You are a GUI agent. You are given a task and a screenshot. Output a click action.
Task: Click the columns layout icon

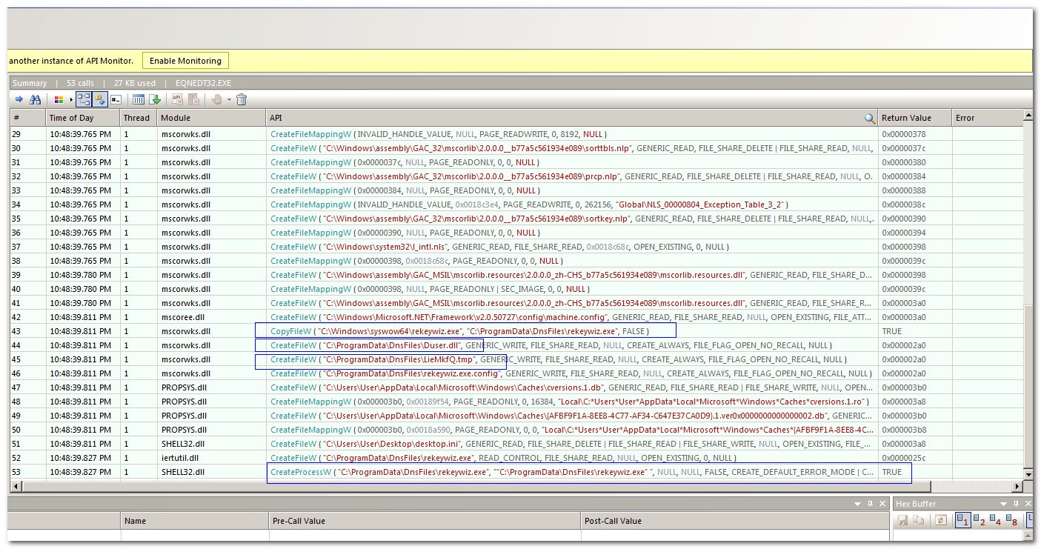138,99
